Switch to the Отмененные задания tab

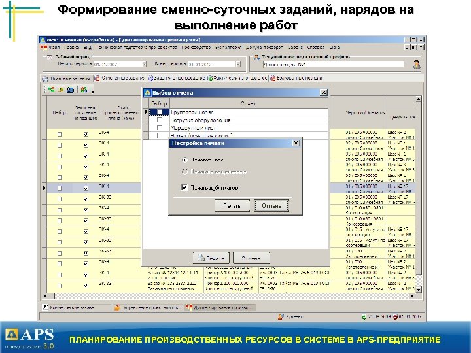click(x=120, y=78)
